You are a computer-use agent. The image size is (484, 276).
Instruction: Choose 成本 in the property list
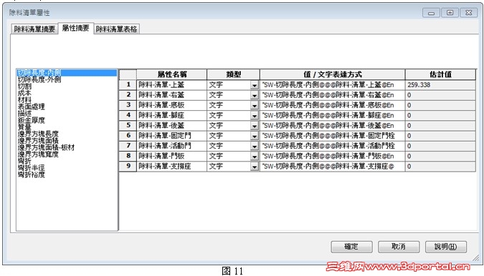point(24,93)
